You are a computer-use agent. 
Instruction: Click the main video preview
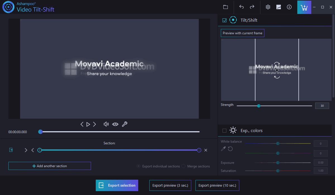pyautogui.click(x=109, y=69)
